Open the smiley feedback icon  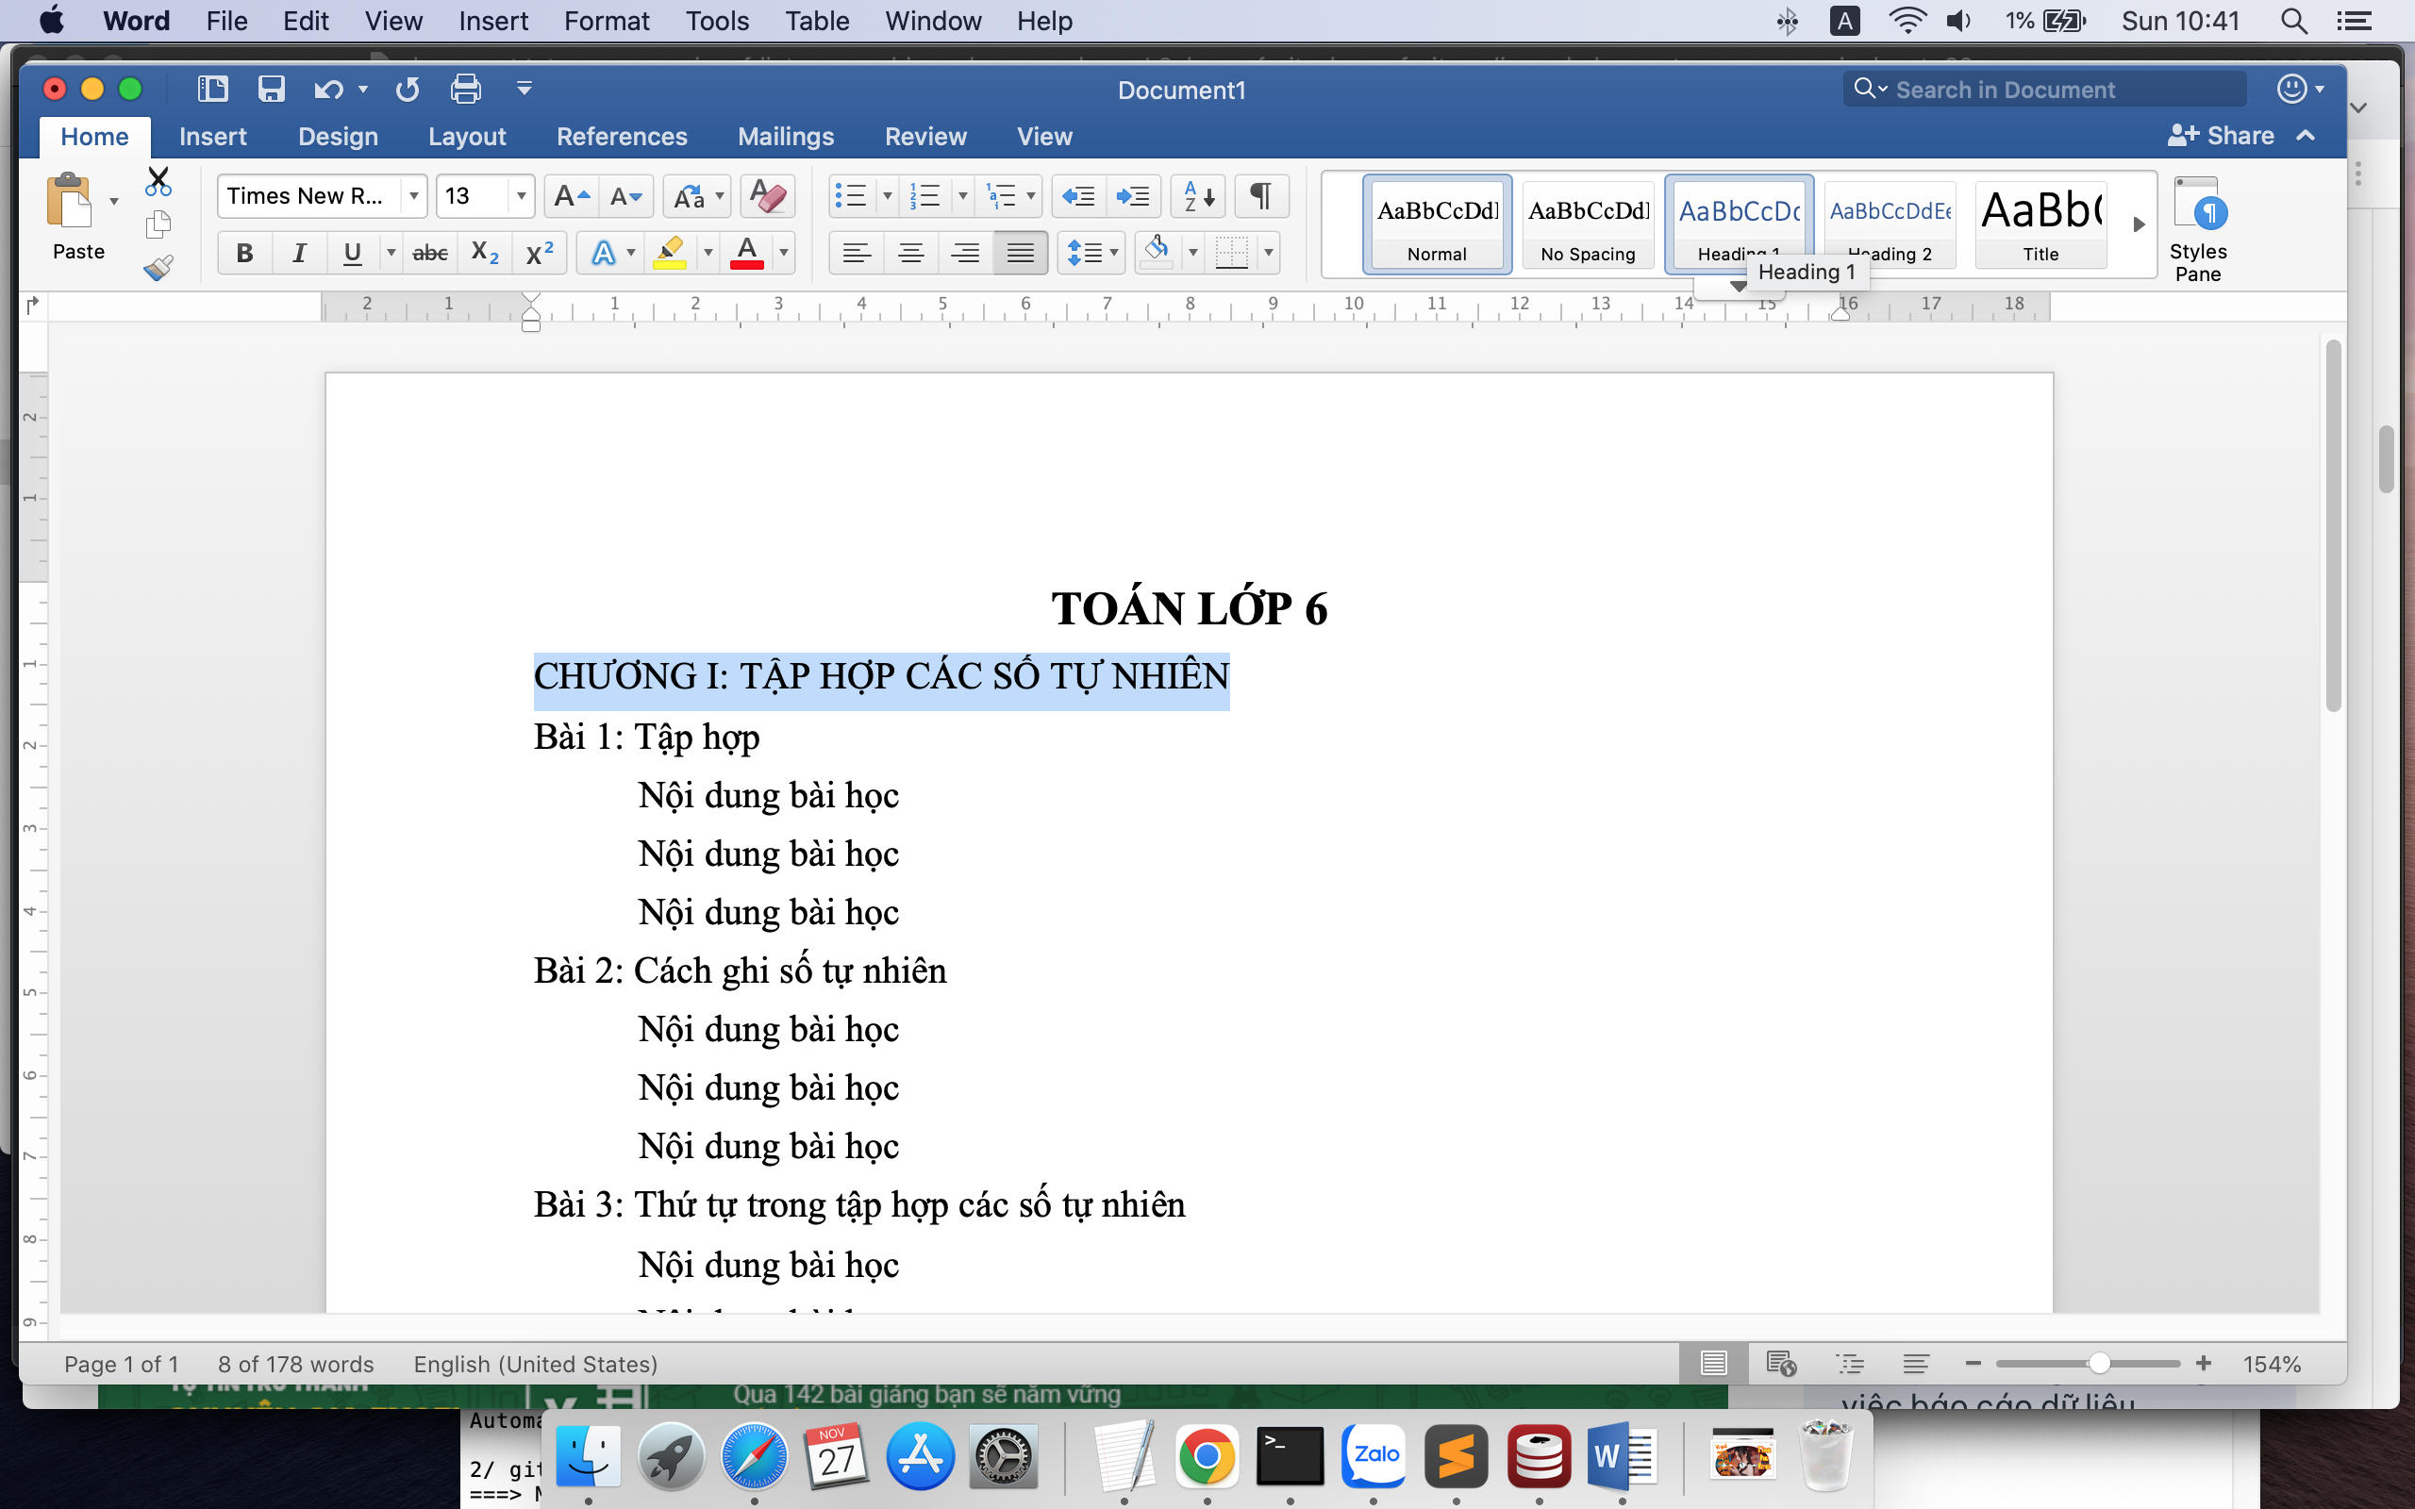tap(2292, 89)
